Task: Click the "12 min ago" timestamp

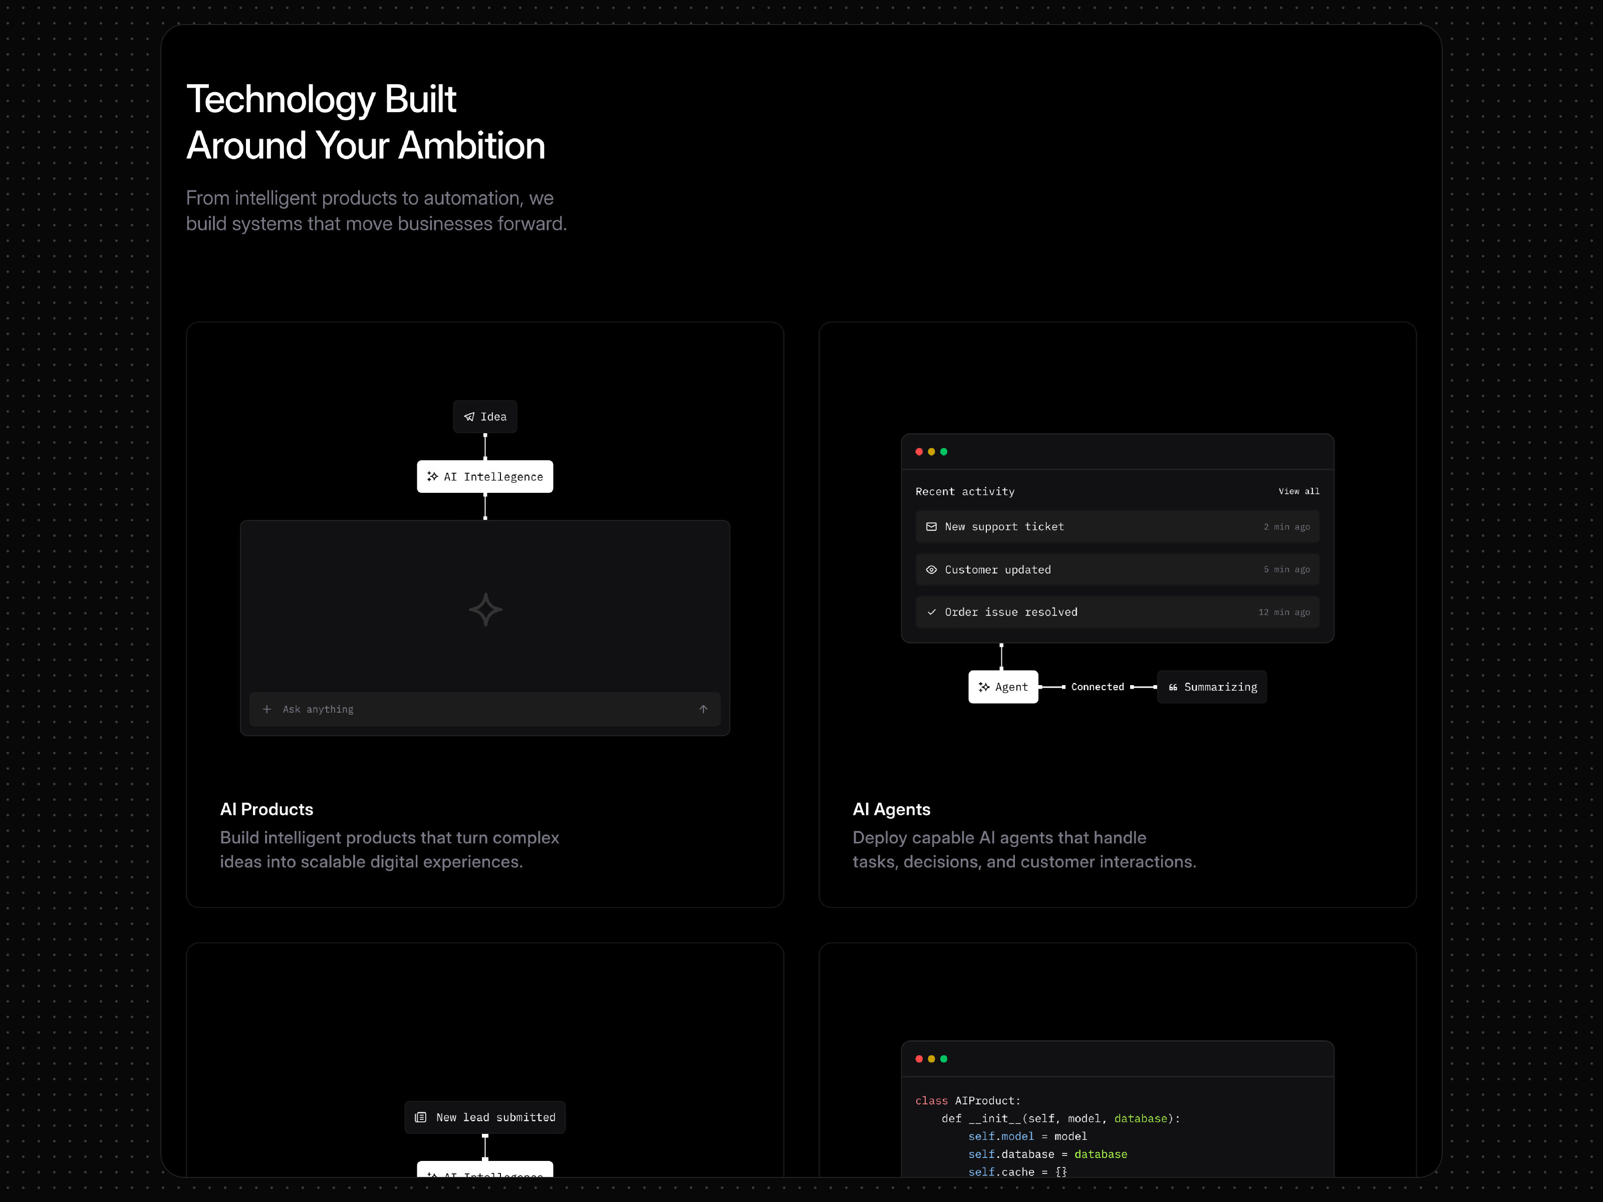Action: (x=1284, y=612)
